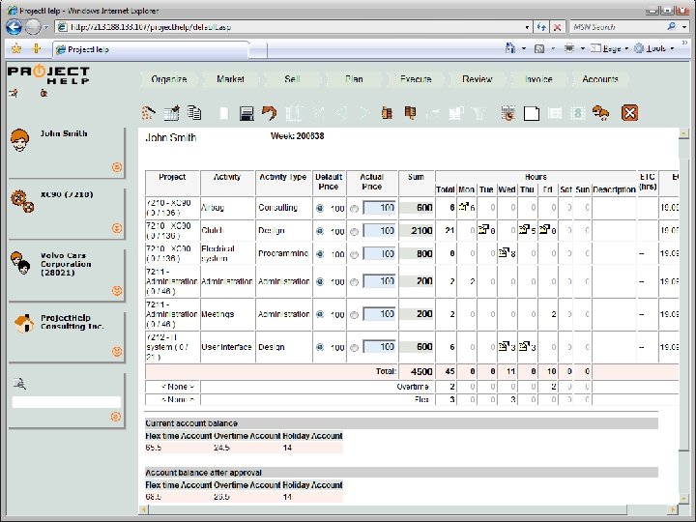
Task: Click the orange book with flag icon
Action: coord(410,113)
